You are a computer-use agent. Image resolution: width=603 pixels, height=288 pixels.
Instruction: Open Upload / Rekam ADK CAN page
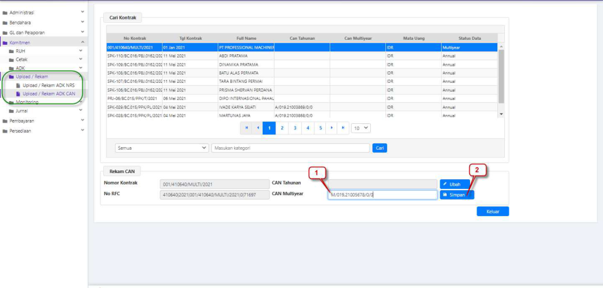click(48, 93)
